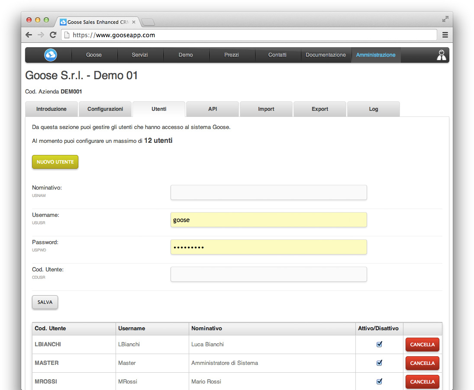474x390 pixels.
Task: Uncheck the Attivo checkbox for MROSSI
Action: [x=379, y=381]
